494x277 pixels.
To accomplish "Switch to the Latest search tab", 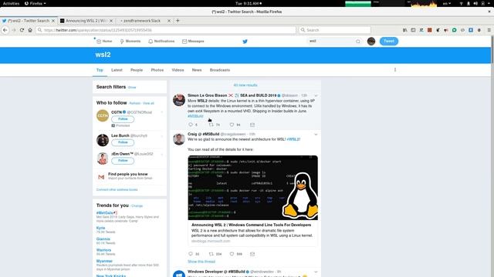I will coord(117,70).
